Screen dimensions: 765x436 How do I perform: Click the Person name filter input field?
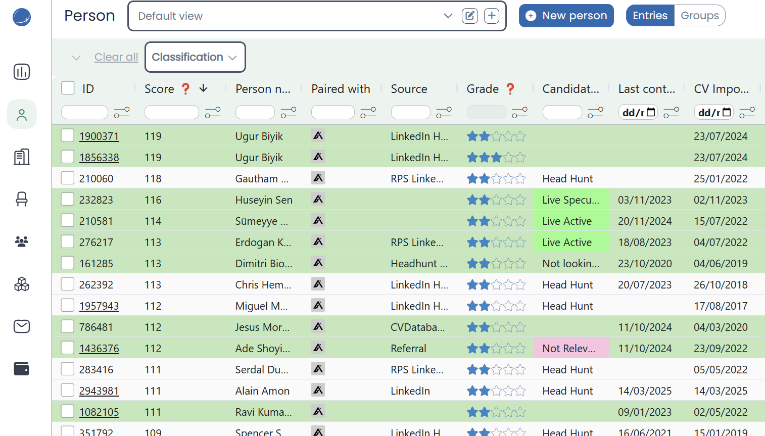255,112
